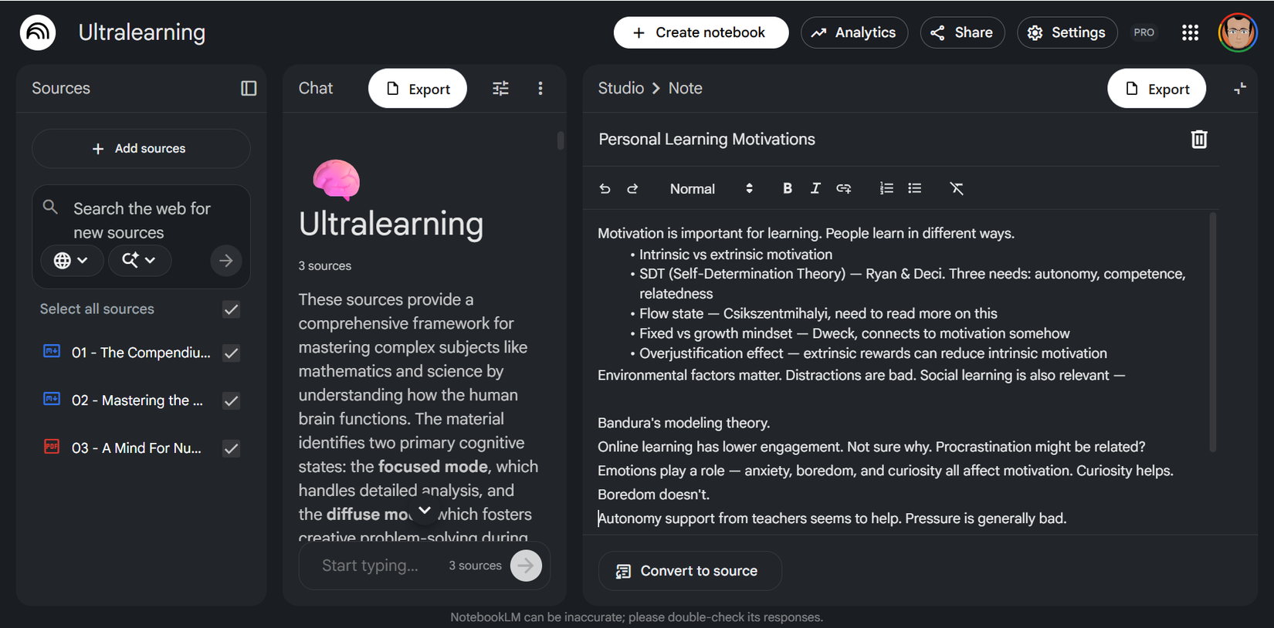Toggle bold formatting
Viewport: 1274px width, 628px height.
[x=788, y=188]
